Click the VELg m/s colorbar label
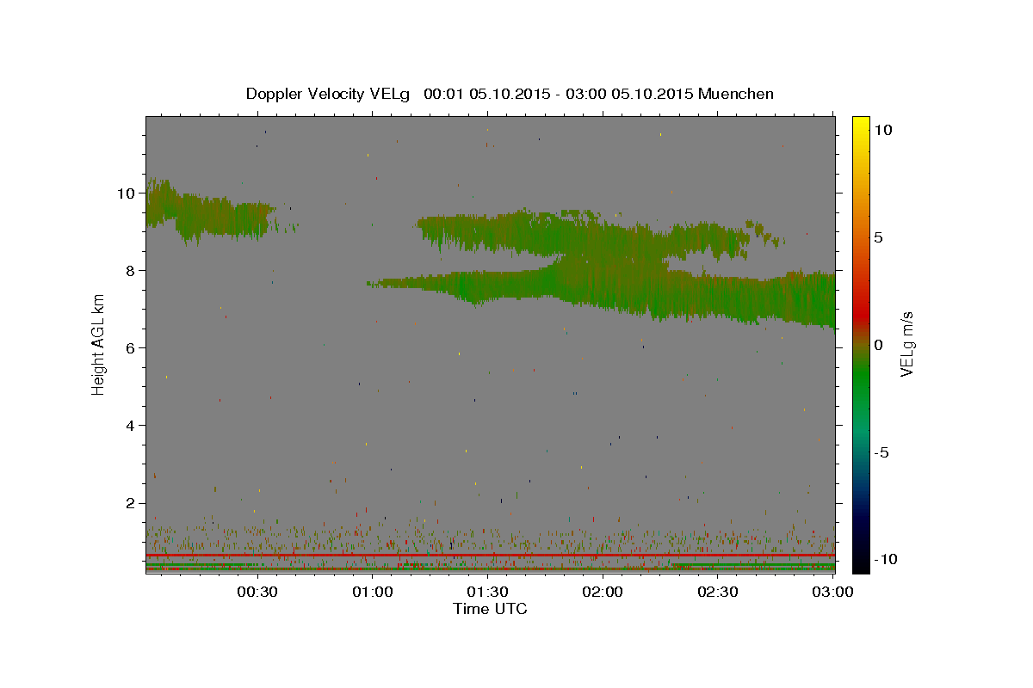 click(x=906, y=345)
